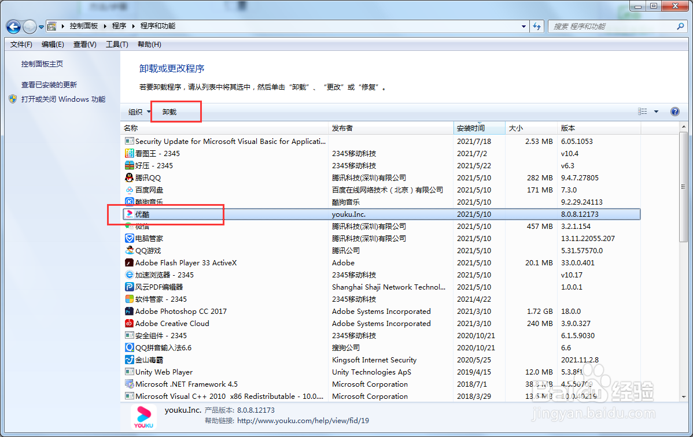Click the search magnifier icon
Image resolution: width=693 pixels, height=437 pixels.
click(681, 26)
